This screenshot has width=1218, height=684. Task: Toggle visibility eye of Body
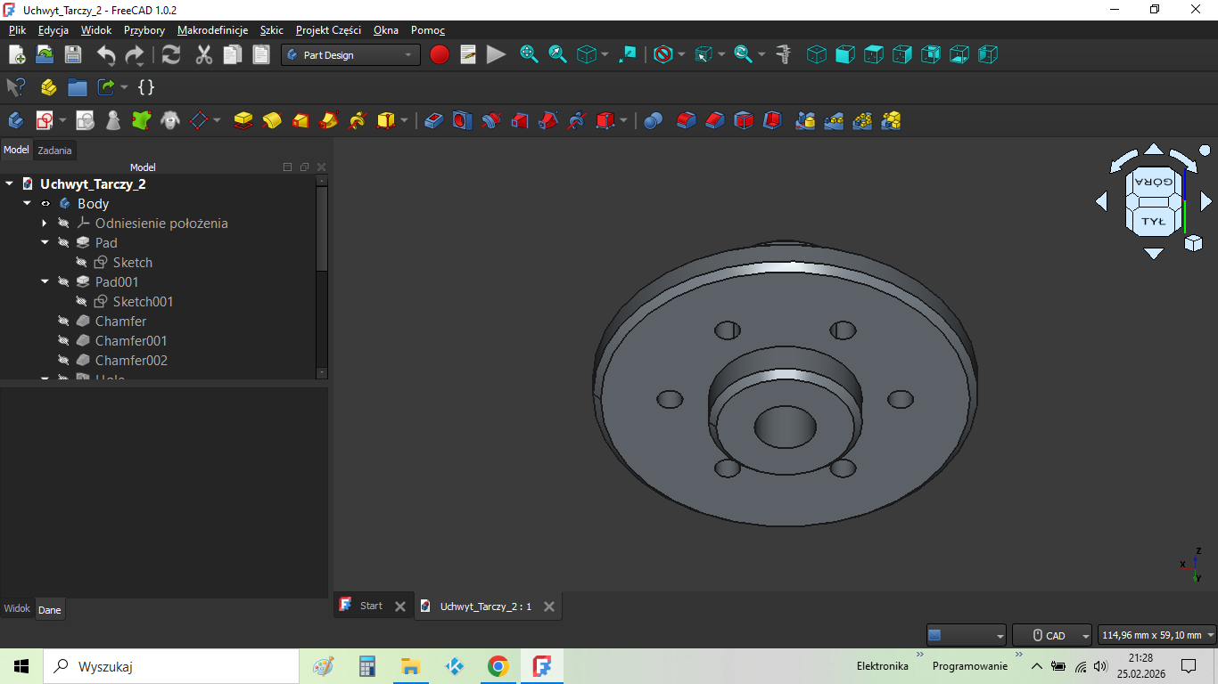coord(45,204)
